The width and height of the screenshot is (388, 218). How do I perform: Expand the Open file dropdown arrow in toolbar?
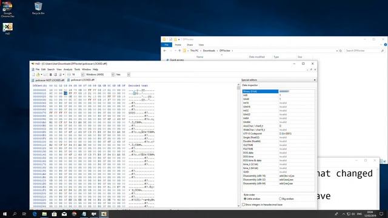tap(41, 74)
